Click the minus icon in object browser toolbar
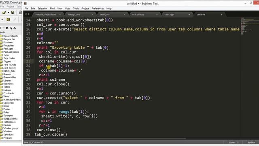259x146 pixels. 4,28
